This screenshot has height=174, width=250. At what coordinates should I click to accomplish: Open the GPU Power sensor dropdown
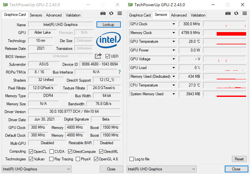[x=174, y=50]
